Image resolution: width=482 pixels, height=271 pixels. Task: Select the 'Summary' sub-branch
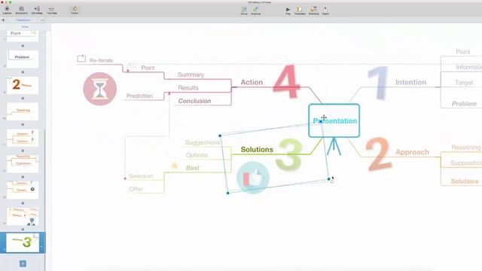pos(191,75)
